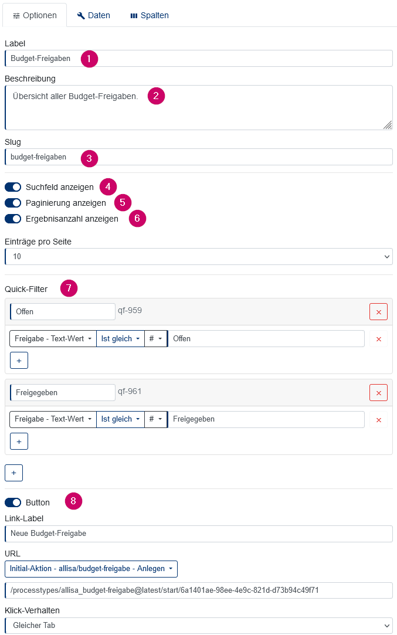Delete the Freigegeben quick-filter group
The width and height of the screenshot is (397, 635).
[378, 393]
